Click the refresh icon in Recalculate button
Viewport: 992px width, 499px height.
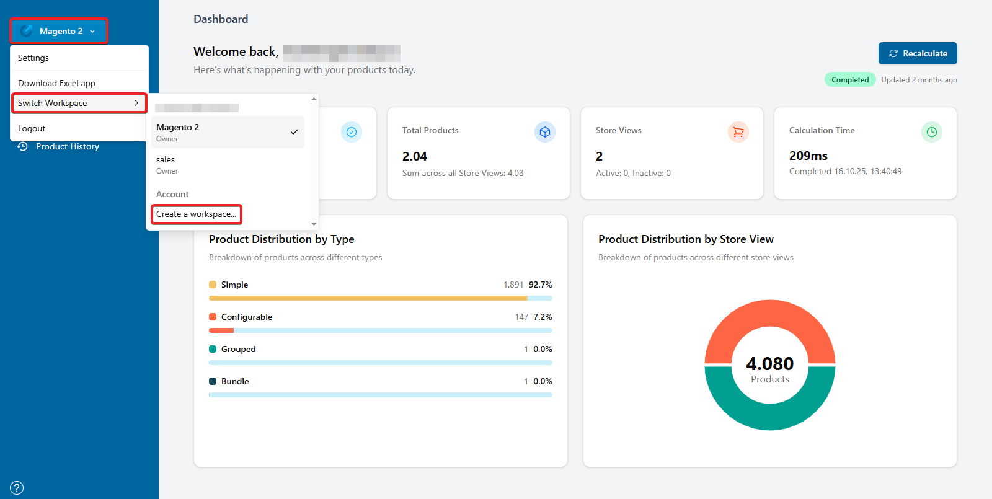click(x=893, y=53)
